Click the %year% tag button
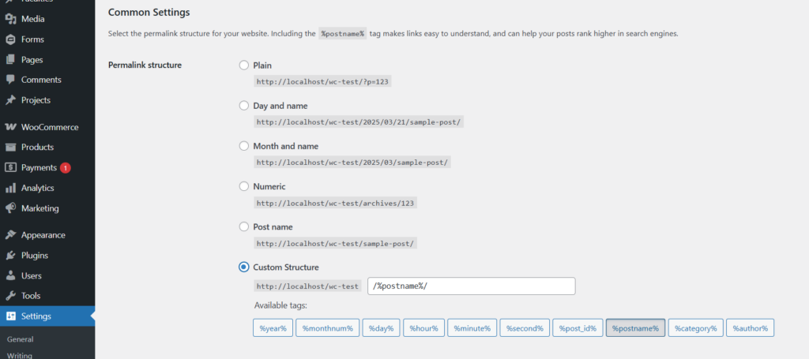This screenshot has width=809, height=359. (x=273, y=328)
